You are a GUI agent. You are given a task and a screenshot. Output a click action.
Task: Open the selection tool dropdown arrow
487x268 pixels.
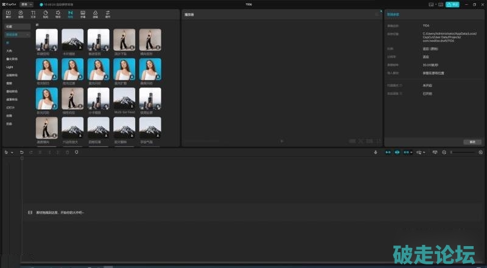(12, 152)
